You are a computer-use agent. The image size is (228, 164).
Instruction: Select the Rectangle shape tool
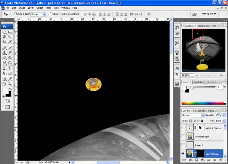pyautogui.click(x=10, y=73)
